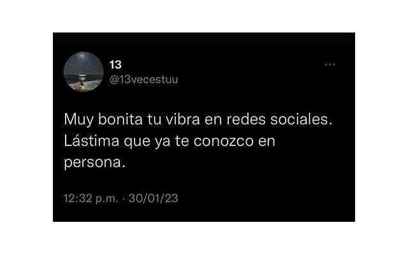The image size is (408, 255).
Task: Click the word que in the second line
Action: [137, 142]
